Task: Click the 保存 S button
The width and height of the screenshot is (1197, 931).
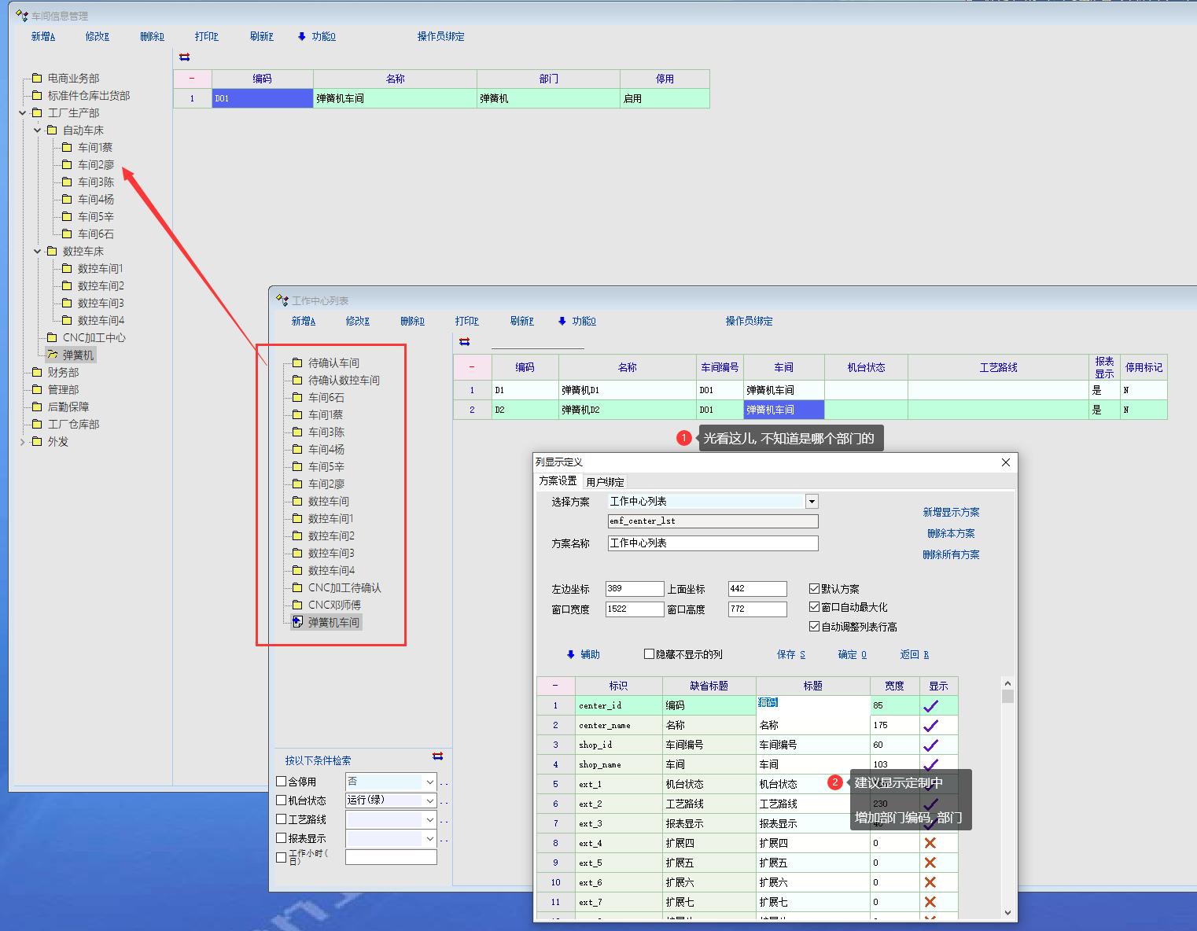Action: [x=790, y=655]
